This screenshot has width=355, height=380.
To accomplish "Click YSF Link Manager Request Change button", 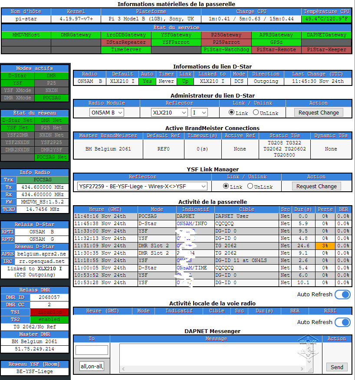I will [316, 187].
